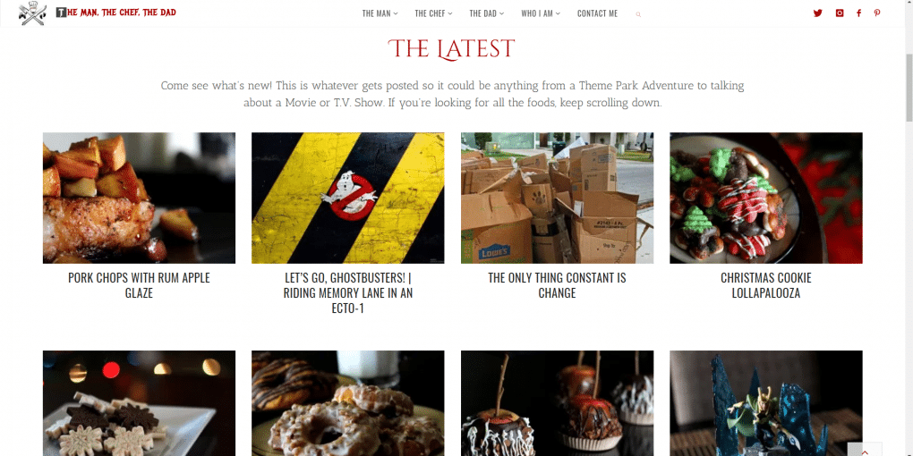Screen dimensions: 913x456
Task: Click the chef skull logo icon
Action: (x=32, y=13)
